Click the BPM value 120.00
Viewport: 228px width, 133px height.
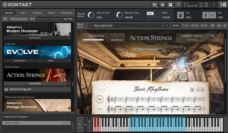pyautogui.click(x=166, y=18)
